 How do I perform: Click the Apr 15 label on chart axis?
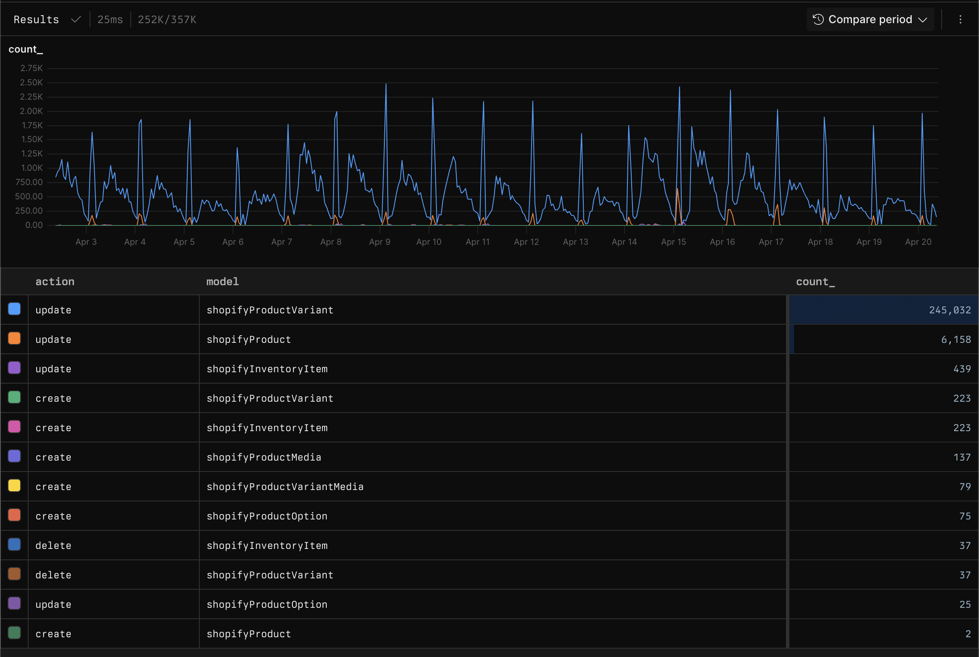pos(673,242)
